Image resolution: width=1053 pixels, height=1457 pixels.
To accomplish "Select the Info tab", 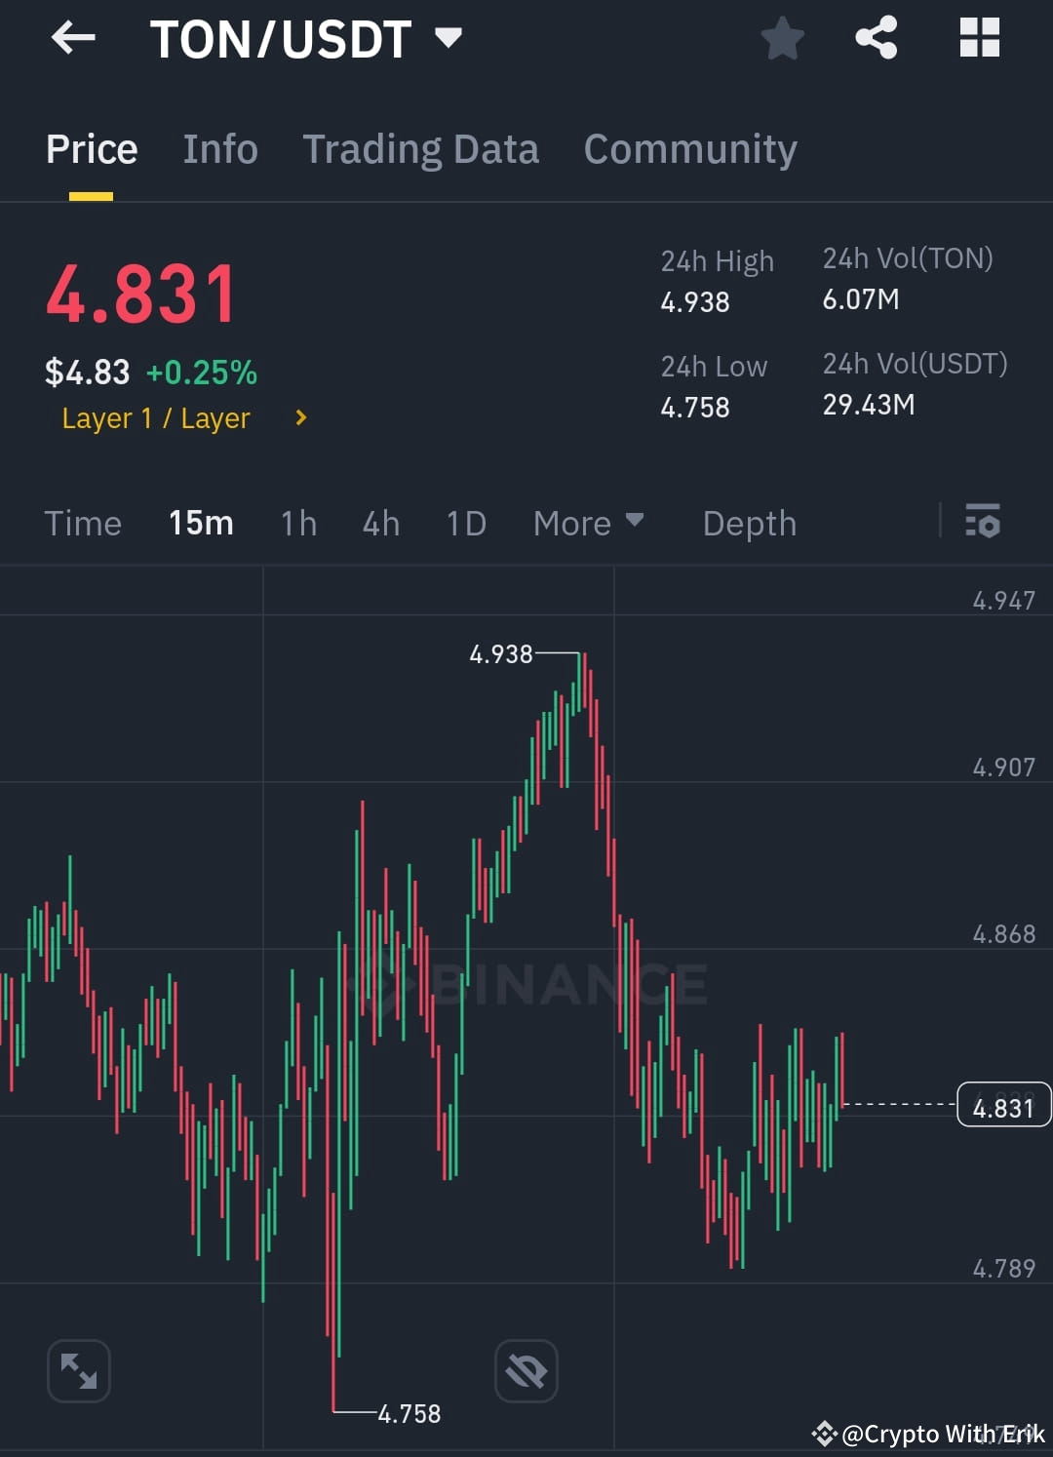I will click(219, 148).
